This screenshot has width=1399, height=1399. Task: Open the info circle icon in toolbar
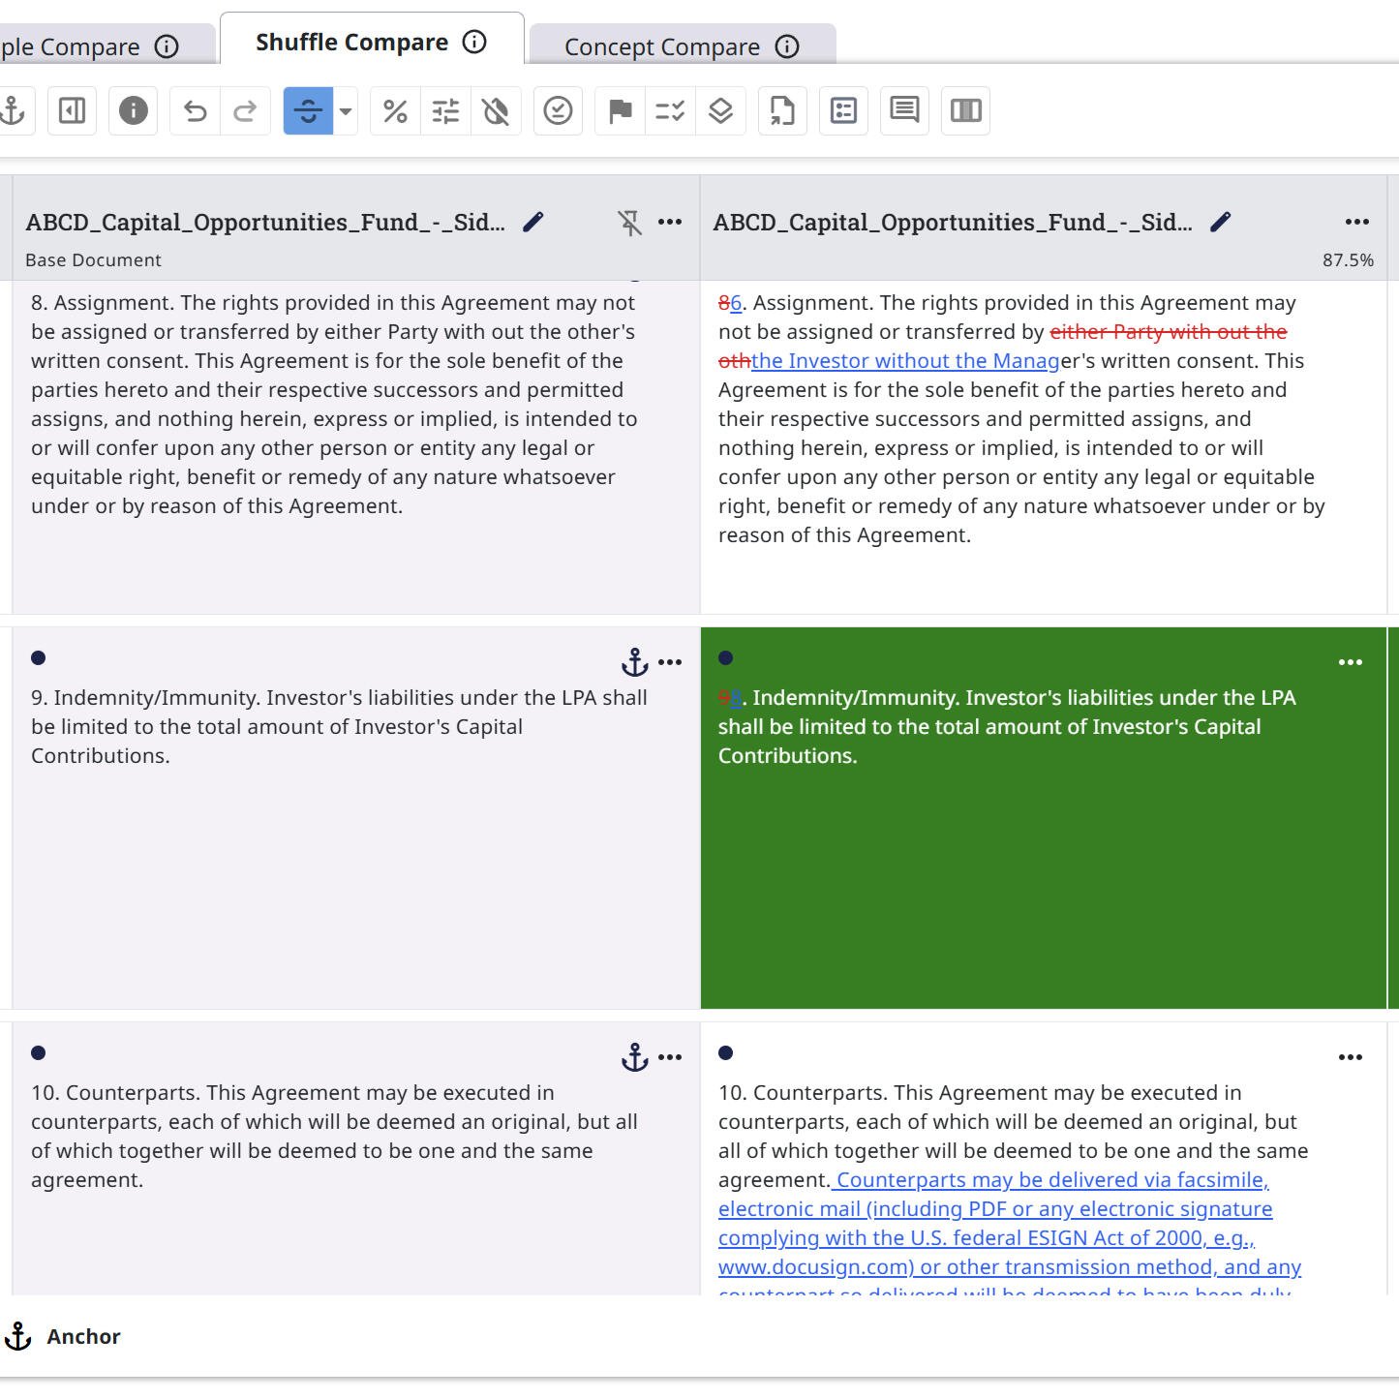click(x=134, y=111)
